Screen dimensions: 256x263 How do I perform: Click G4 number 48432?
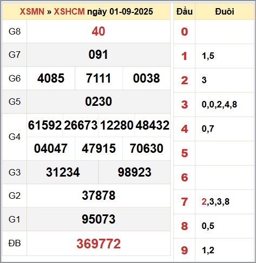point(153,125)
